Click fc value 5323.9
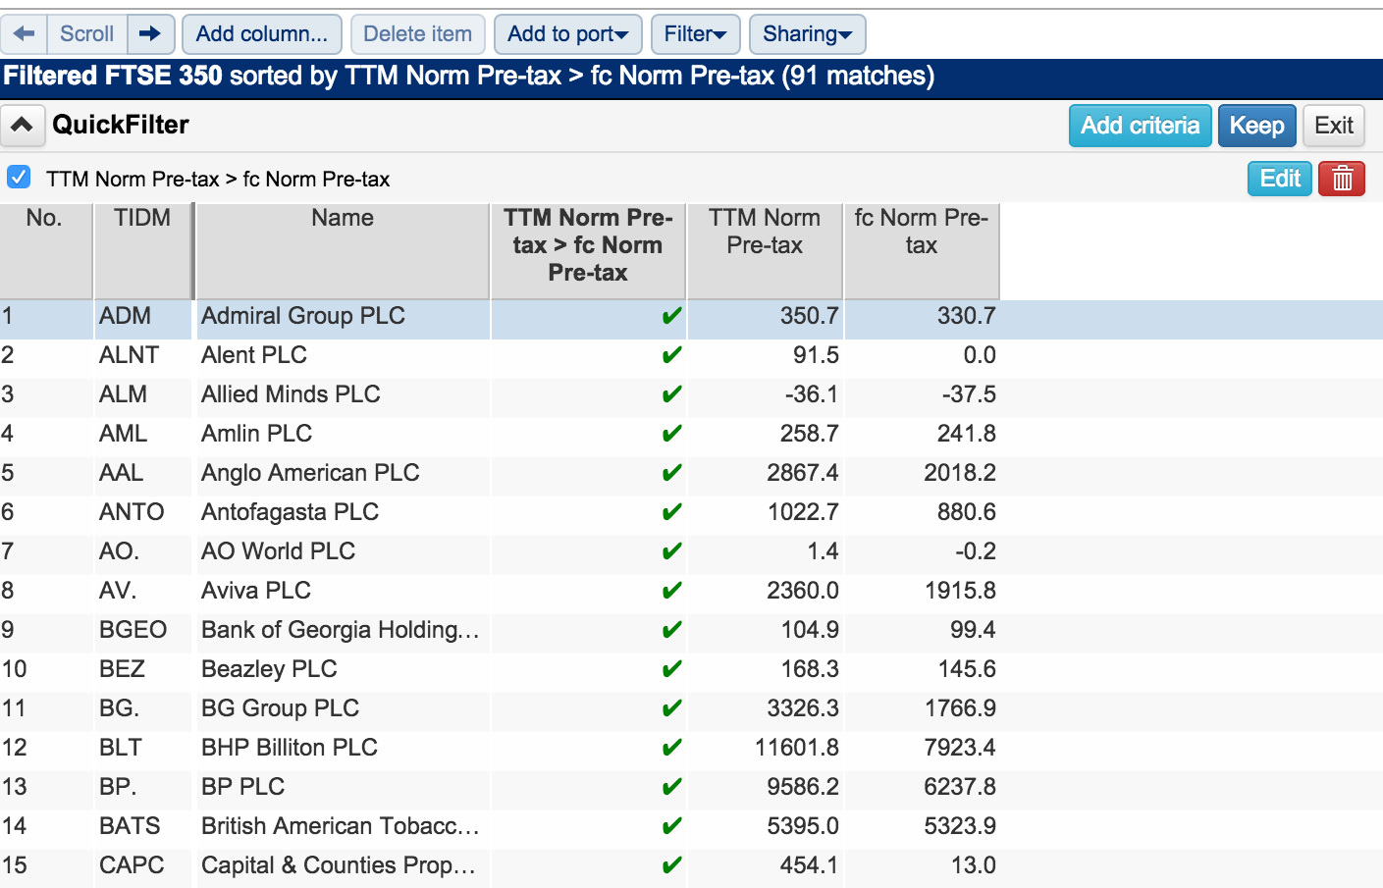 coord(960,826)
